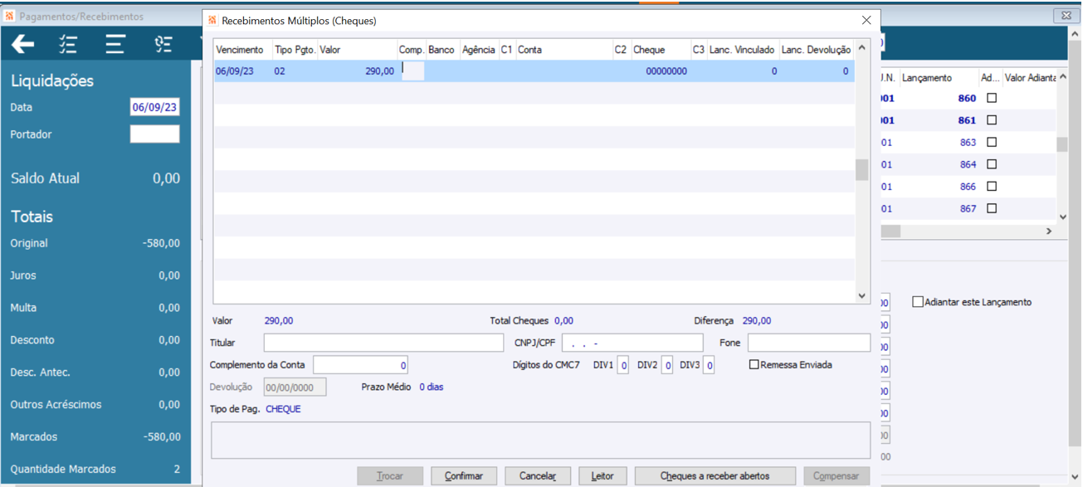Image resolution: width=1083 pixels, height=487 pixels.
Task: Tick the checkbox for lançamento 863
Action: (991, 143)
